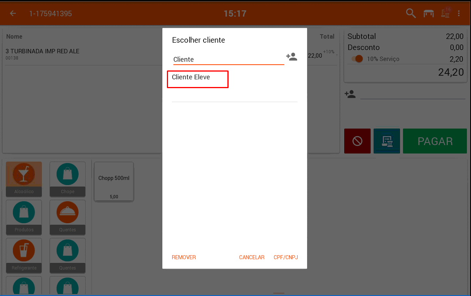
Task: Click the red cancel order button
Action: (x=357, y=141)
